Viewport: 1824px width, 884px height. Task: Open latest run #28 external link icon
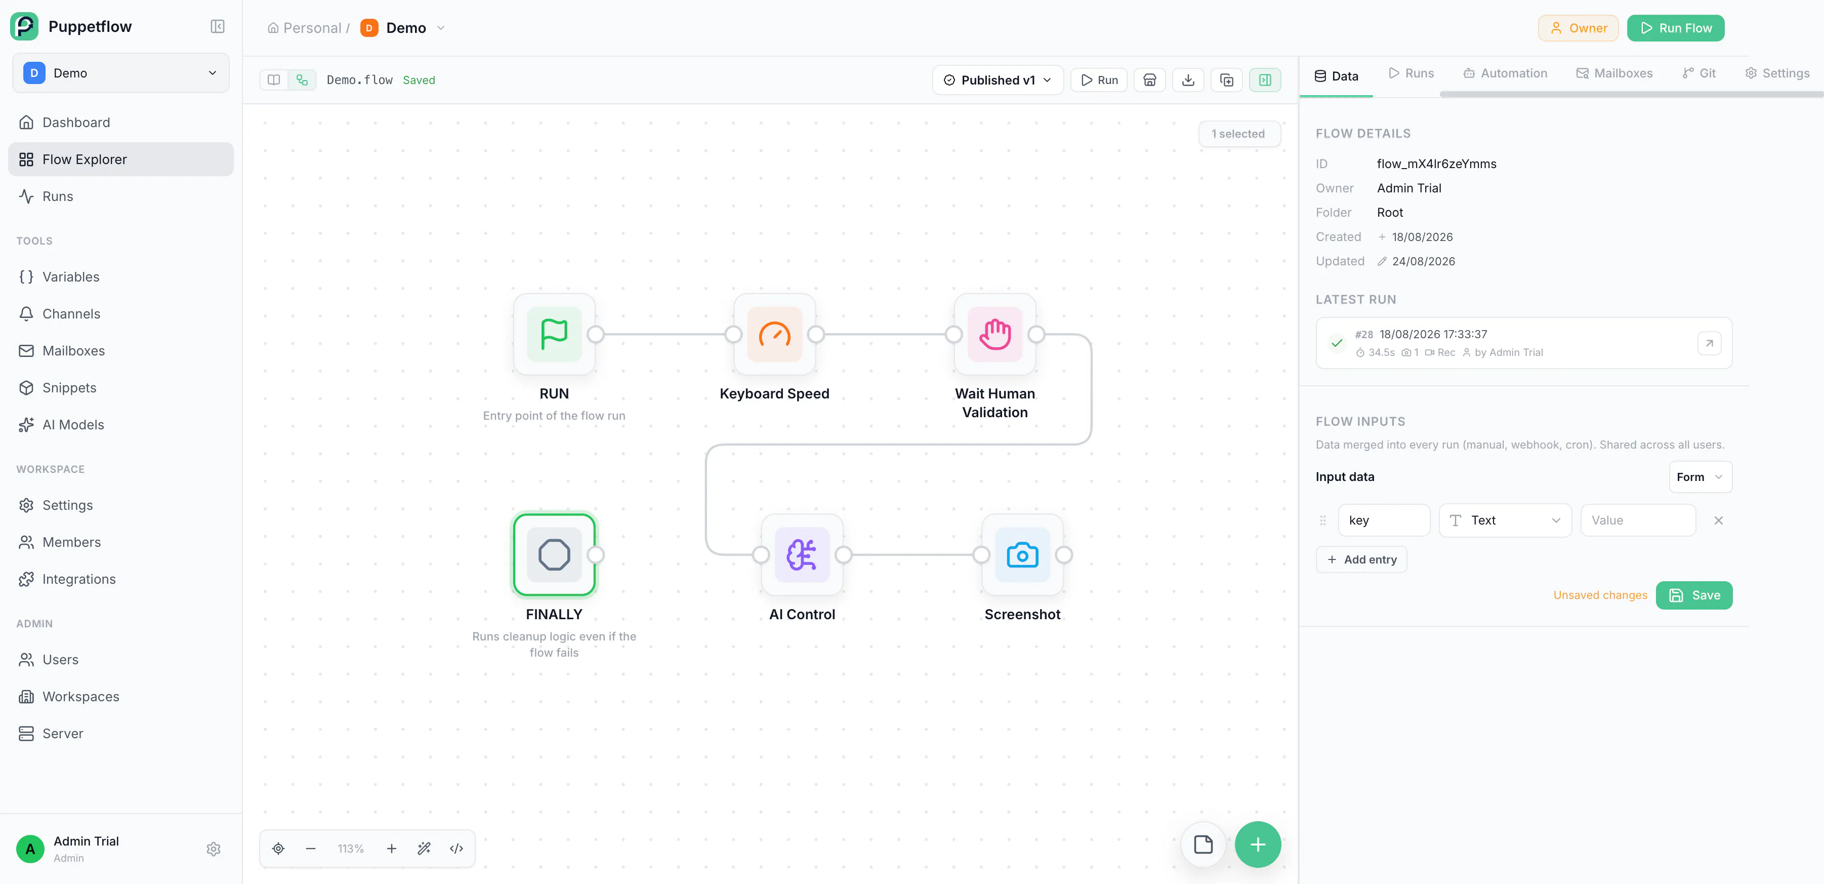point(1709,344)
